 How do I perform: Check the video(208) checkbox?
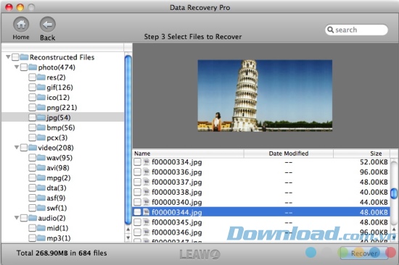pos(24,148)
